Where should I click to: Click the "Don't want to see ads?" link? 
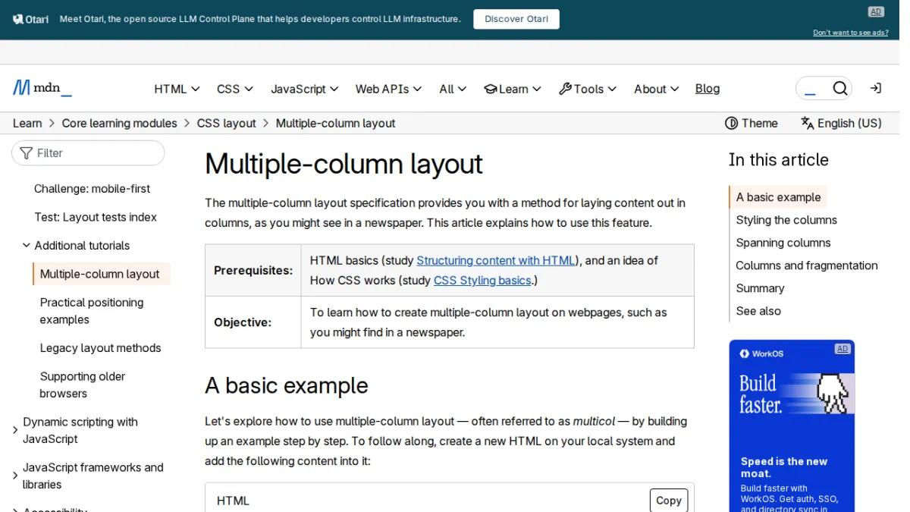[851, 33]
